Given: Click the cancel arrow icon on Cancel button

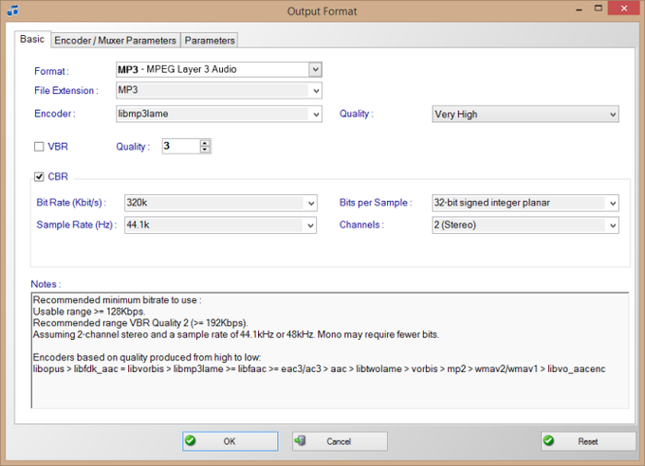Looking at the screenshot, I should point(300,441).
